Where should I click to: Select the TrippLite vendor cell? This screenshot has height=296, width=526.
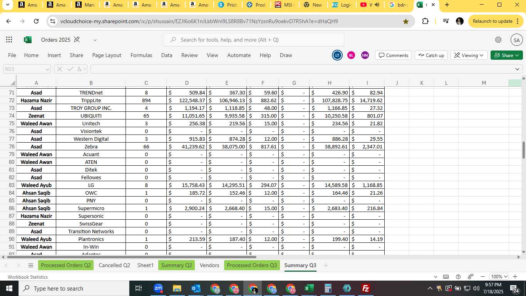coord(91,100)
